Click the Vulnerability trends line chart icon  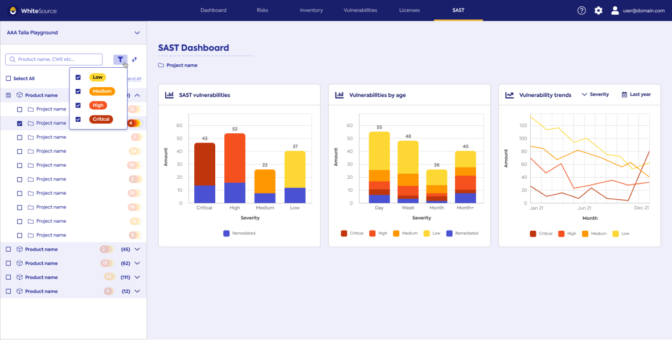pyautogui.click(x=510, y=95)
